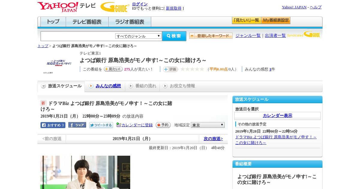Click the 平均0.00点 rating text

point(218,69)
